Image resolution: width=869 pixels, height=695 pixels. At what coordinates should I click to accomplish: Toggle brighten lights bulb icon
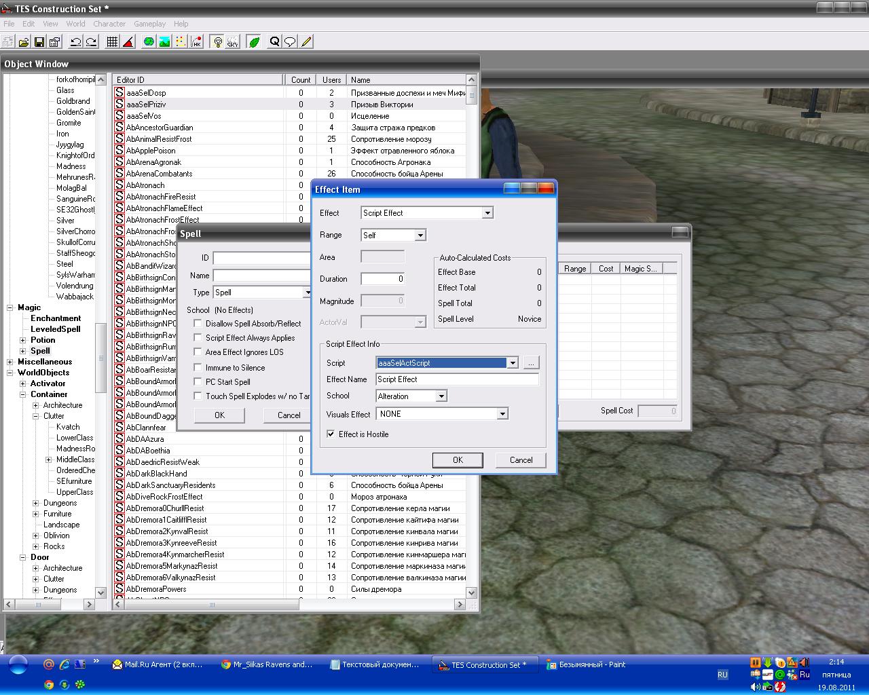[217, 41]
